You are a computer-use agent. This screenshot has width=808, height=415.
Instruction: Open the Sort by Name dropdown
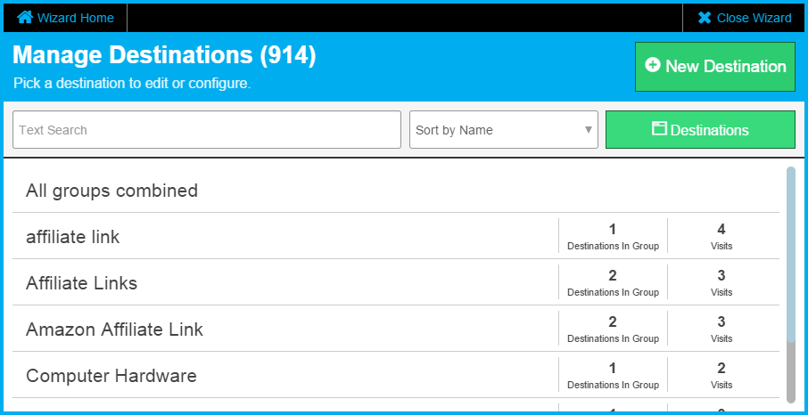tap(504, 130)
